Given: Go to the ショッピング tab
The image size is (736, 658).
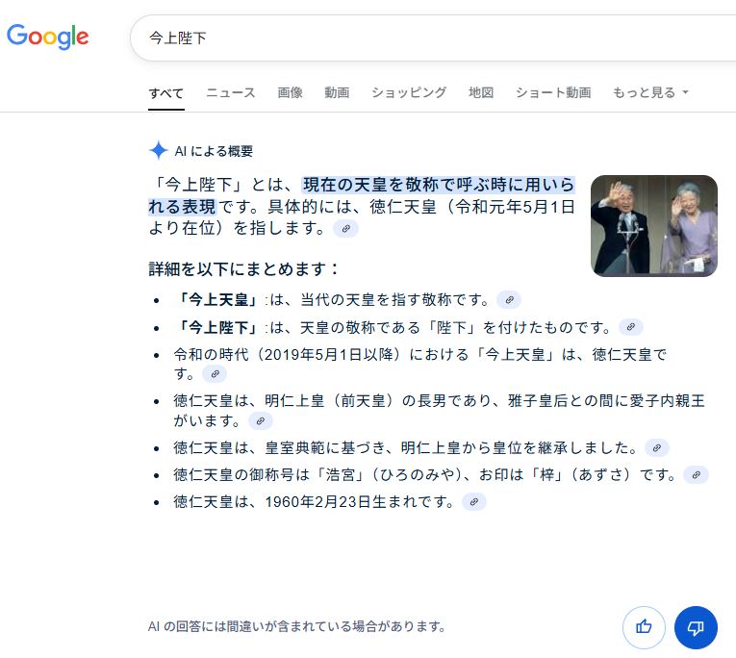Looking at the screenshot, I should tap(409, 93).
